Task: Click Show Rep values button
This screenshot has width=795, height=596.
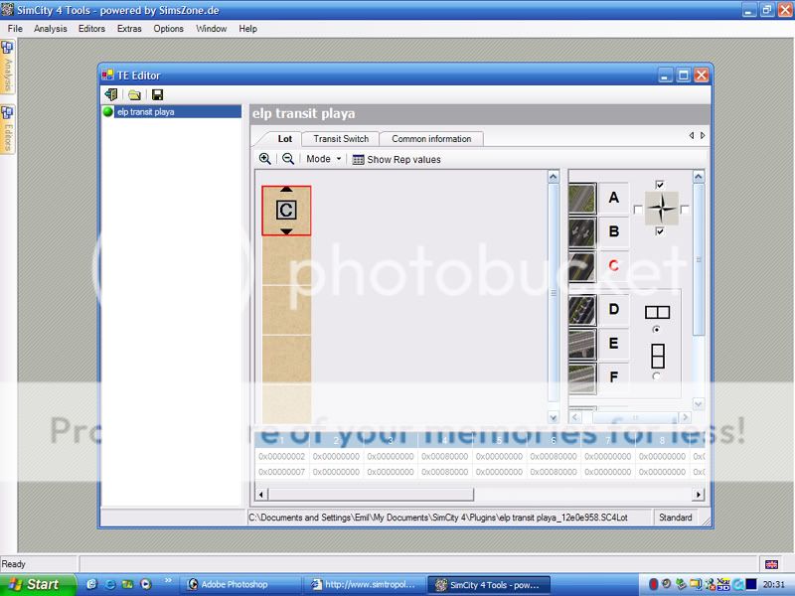Action: coord(397,159)
